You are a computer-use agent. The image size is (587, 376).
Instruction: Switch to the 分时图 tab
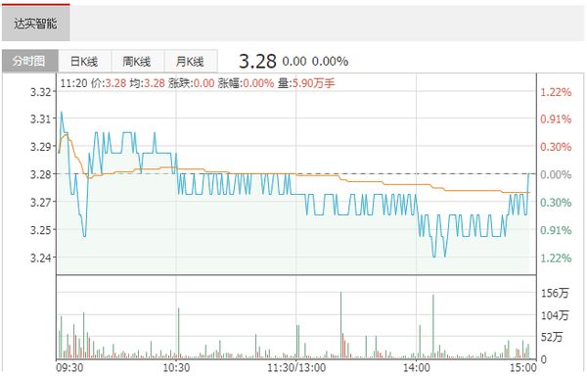point(30,61)
